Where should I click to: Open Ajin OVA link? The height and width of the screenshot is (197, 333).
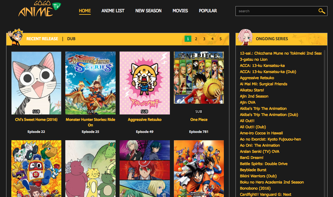[248, 102]
